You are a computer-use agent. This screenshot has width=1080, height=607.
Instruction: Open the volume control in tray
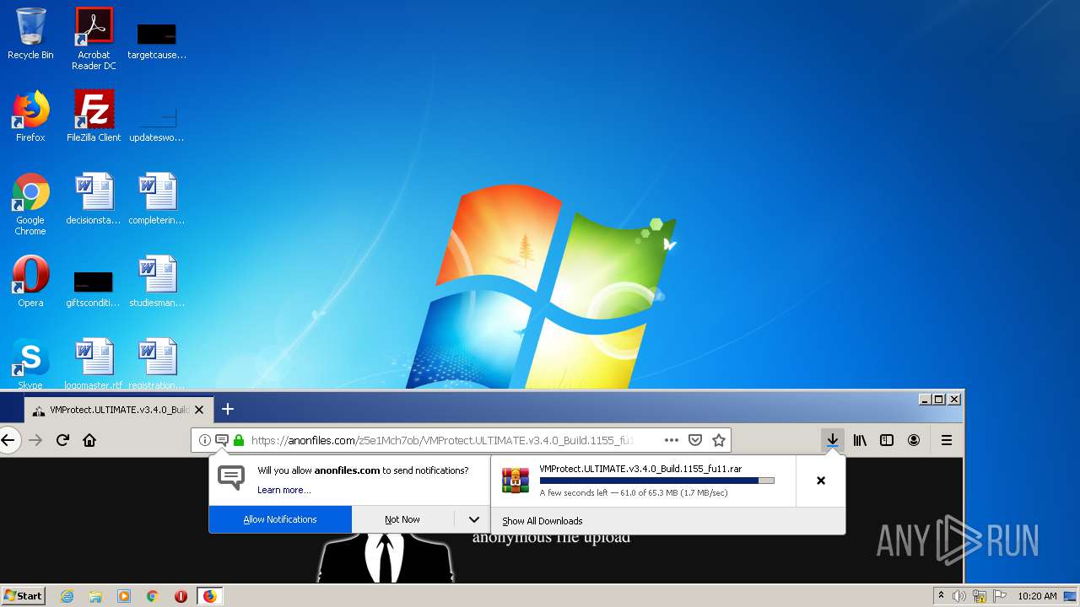pos(959,596)
